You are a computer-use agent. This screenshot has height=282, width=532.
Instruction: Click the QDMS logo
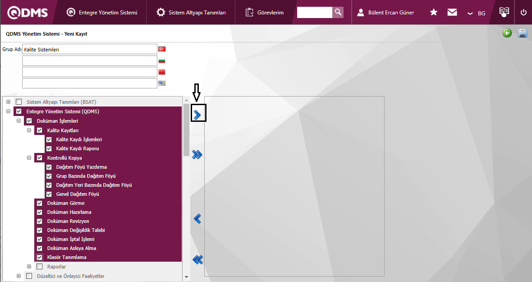pos(28,13)
